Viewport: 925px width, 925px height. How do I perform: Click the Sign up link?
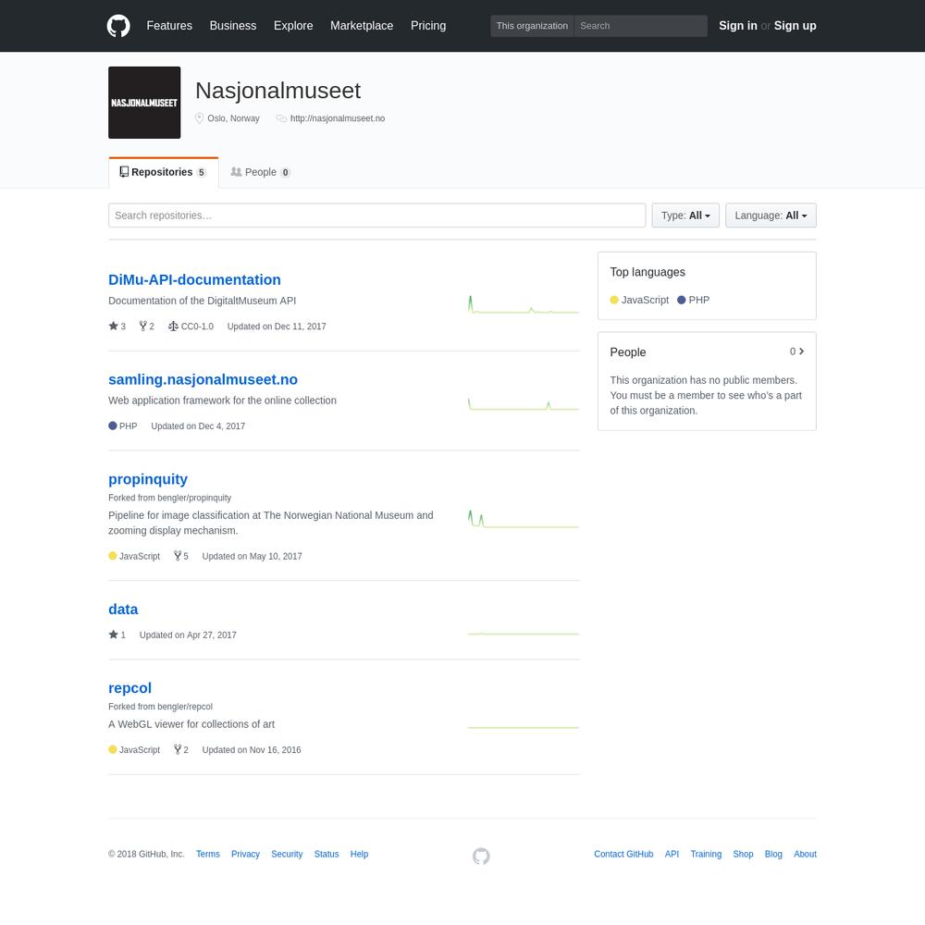tap(795, 26)
